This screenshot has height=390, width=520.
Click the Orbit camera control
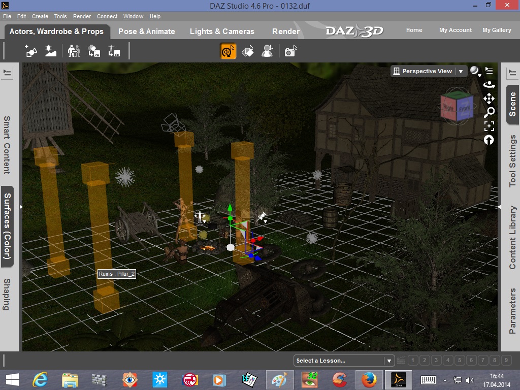[x=489, y=85]
